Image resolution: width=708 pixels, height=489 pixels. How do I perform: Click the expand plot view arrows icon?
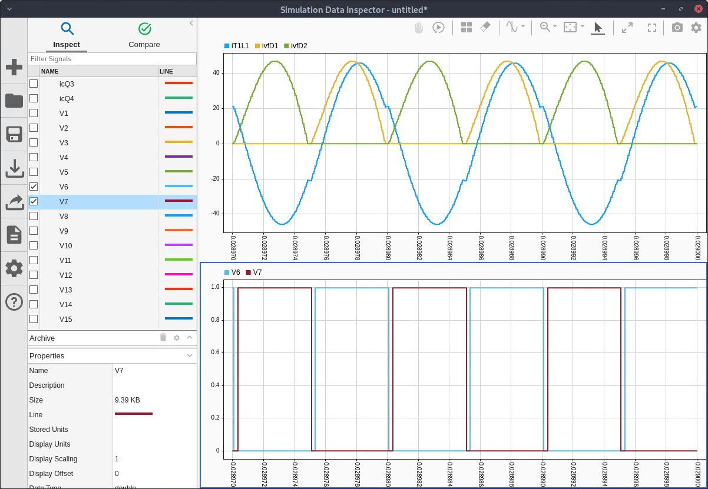pos(627,28)
